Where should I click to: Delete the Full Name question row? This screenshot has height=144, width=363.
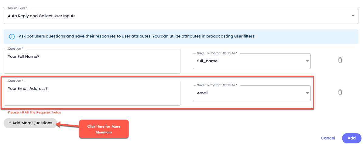[x=340, y=60]
